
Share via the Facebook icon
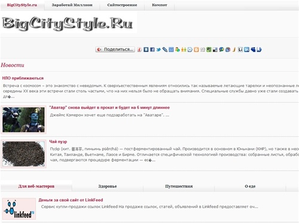pyautogui.click(x=152, y=50)
